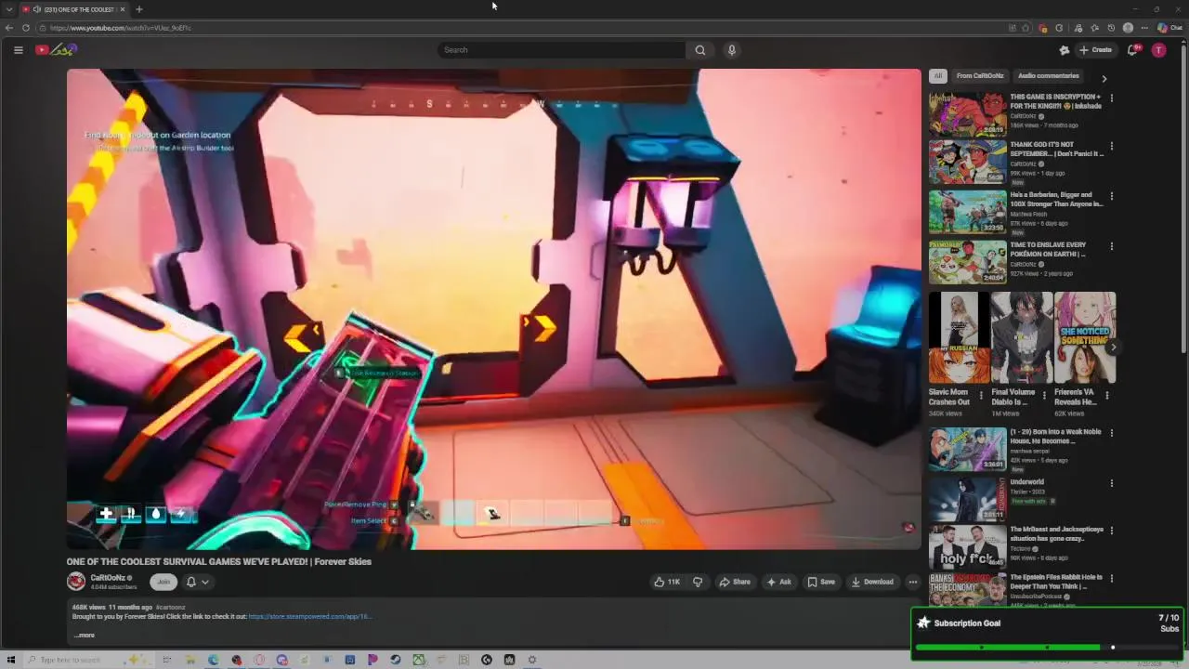Like the video with thumbs up

[667, 582]
